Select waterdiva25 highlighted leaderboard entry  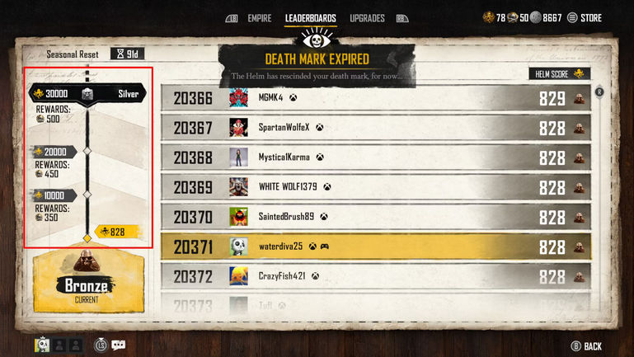[x=376, y=247]
